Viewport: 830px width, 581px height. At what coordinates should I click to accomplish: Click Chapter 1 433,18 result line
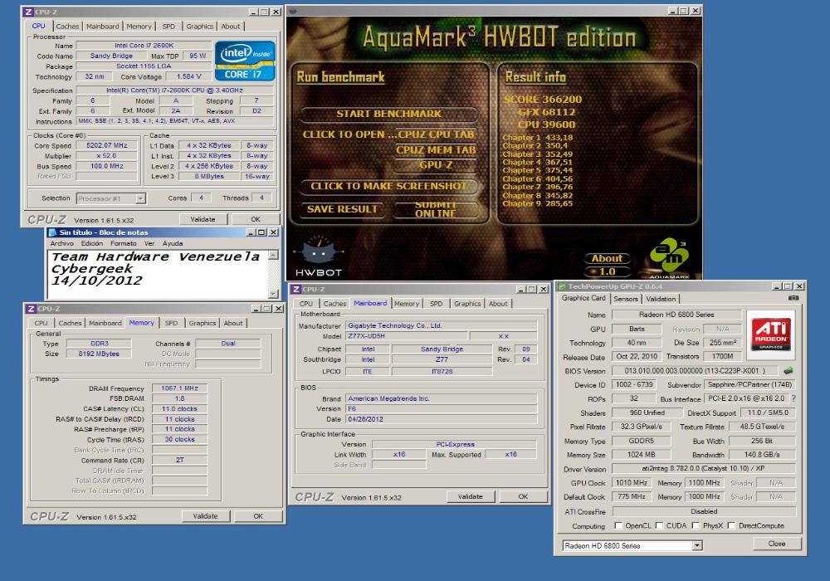click(x=538, y=138)
